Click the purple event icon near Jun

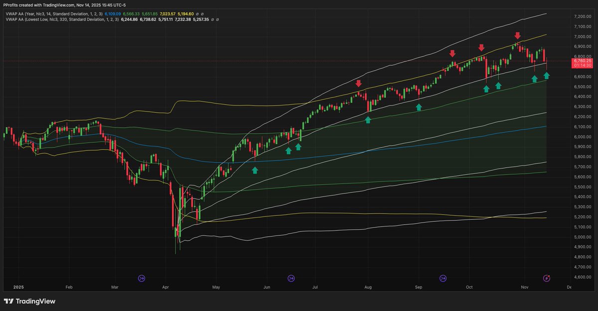[291, 278]
